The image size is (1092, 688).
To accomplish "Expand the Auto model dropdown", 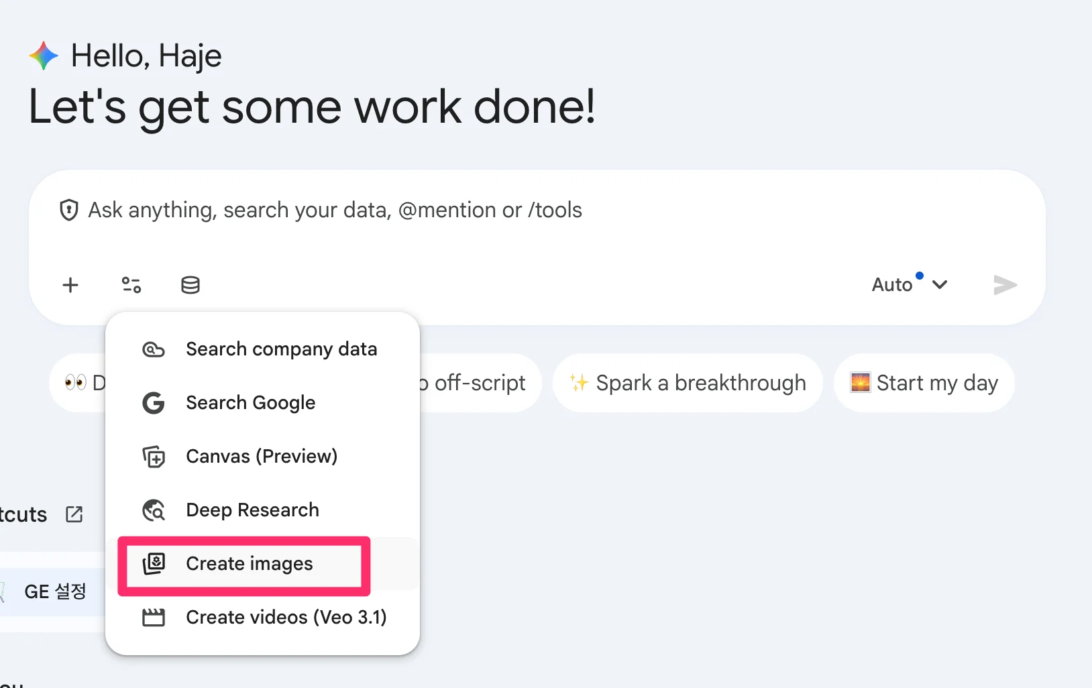I will pos(910,284).
